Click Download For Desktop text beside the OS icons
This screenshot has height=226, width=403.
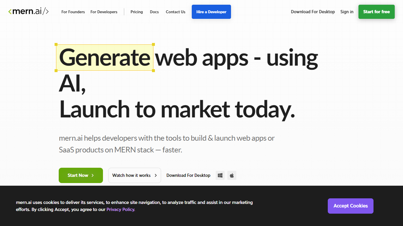[x=188, y=175]
